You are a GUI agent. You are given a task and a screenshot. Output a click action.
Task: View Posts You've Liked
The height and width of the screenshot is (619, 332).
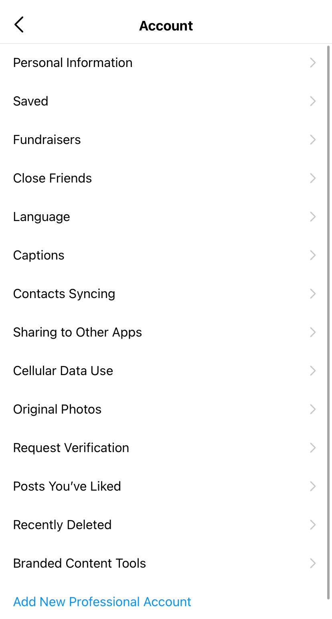click(67, 487)
